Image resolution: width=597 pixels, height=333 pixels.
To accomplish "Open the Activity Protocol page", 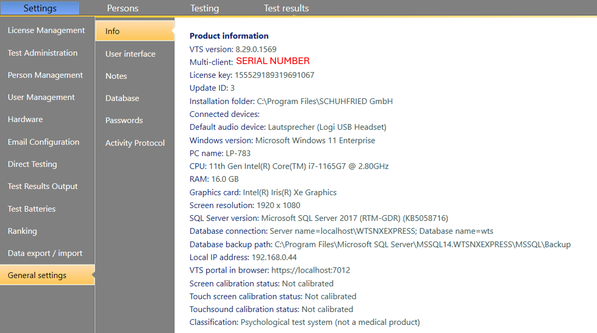I will click(x=135, y=143).
